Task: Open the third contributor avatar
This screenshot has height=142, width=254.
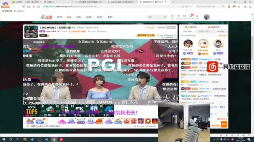Action: 218,43
